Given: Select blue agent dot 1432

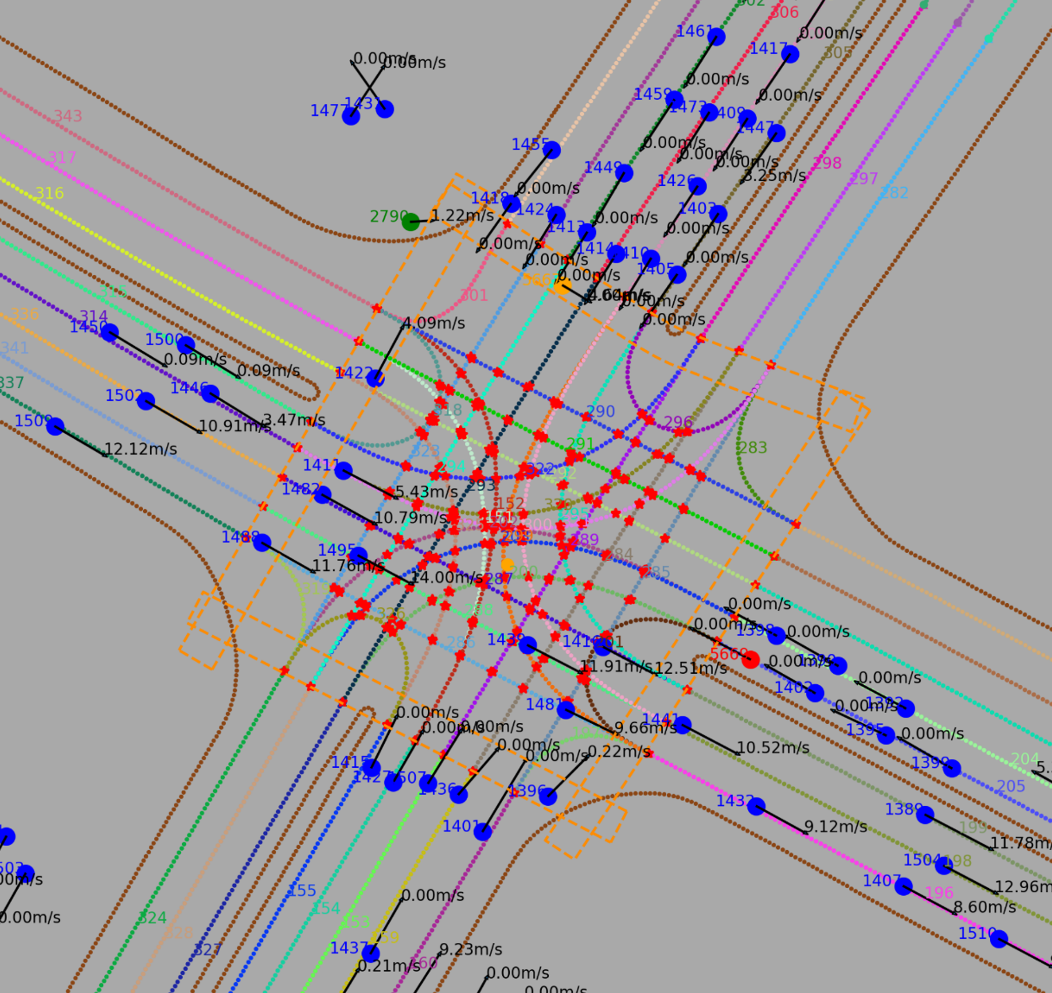Looking at the screenshot, I should (x=756, y=807).
